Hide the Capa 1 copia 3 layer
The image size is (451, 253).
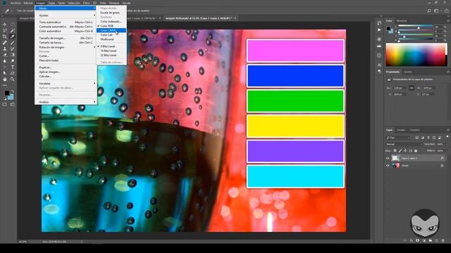point(388,158)
